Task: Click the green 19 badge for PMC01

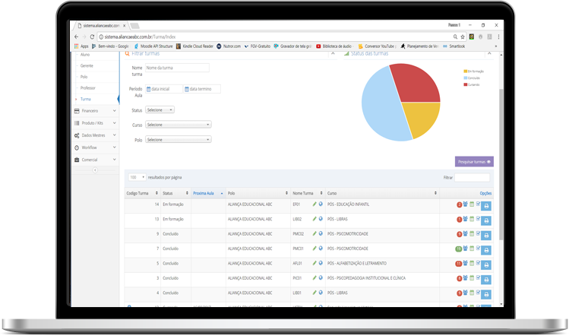Action: (459, 249)
